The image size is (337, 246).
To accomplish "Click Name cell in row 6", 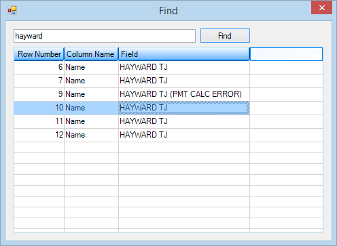I will 91,67.
